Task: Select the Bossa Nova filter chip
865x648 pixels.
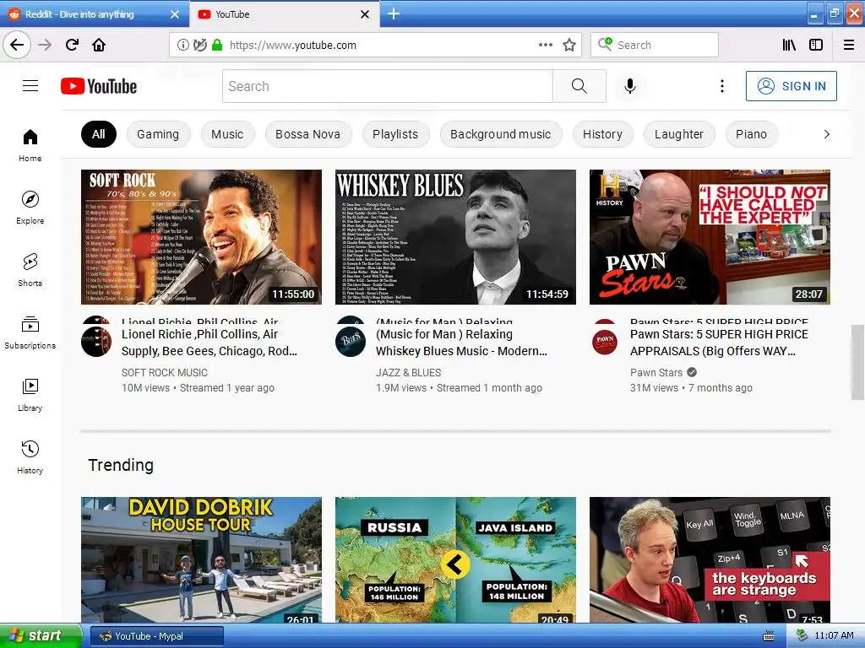Action: [x=307, y=134]
